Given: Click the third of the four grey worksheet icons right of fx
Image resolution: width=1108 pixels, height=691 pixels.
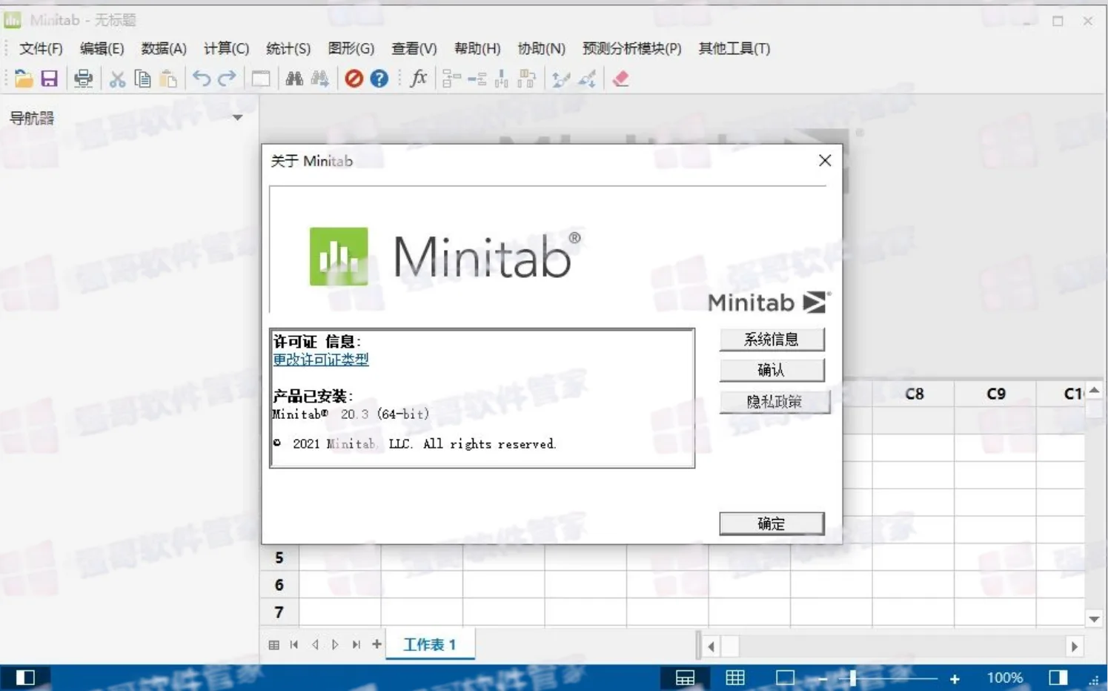Looking at the screenshot, I should (x=502, y=79).
